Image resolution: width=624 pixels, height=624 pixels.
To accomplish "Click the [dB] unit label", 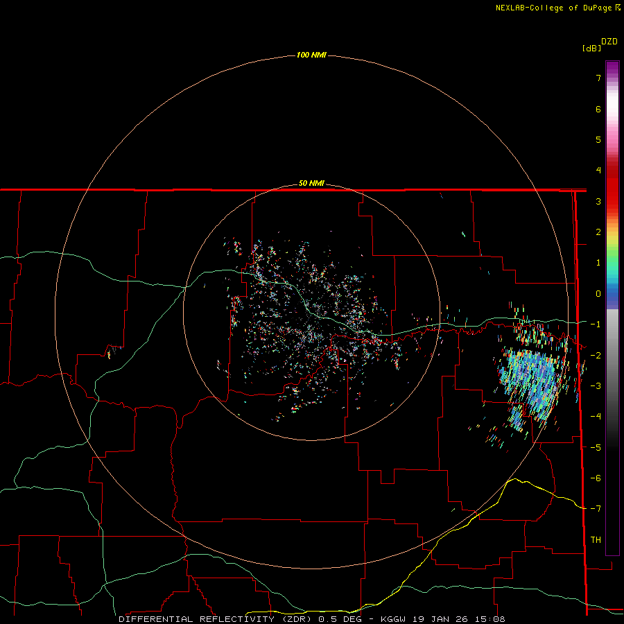I will [591, 48].
